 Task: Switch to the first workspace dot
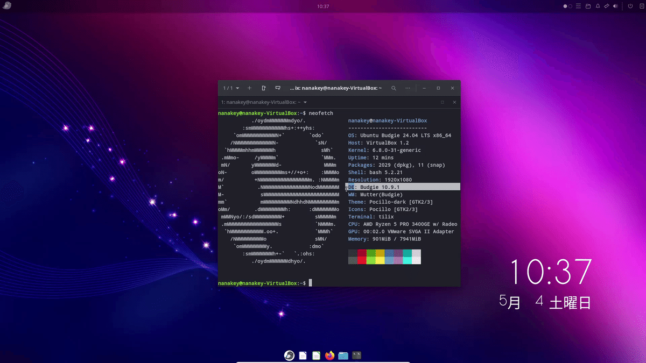pos(565,6)
